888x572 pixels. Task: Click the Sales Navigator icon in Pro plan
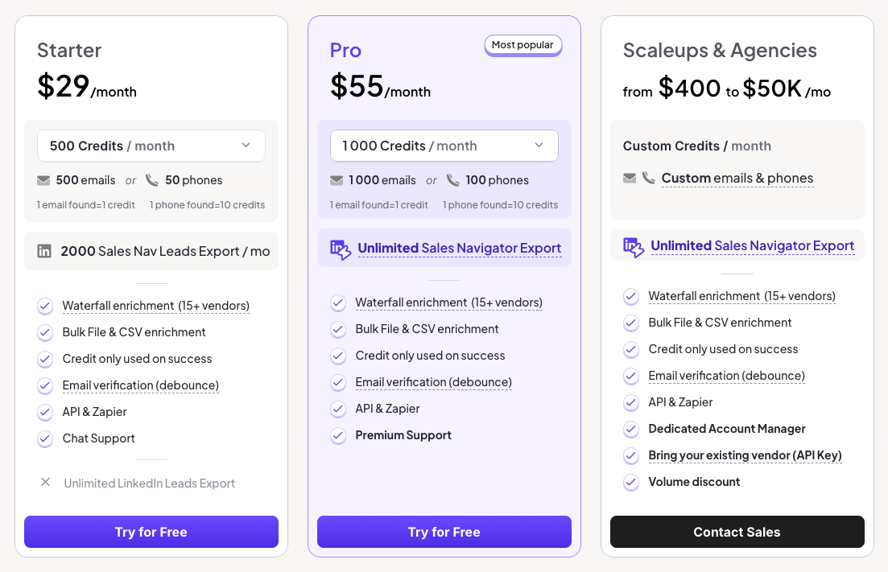(x=341, y=249)
